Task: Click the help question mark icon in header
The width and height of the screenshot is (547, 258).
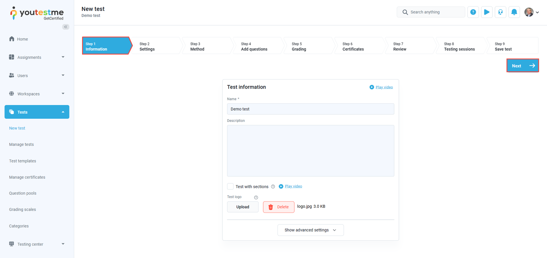Action: click(x=473, y=12)
